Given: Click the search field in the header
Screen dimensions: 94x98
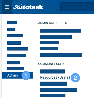Looking at the screenshot, I should [x=77, y=7].
